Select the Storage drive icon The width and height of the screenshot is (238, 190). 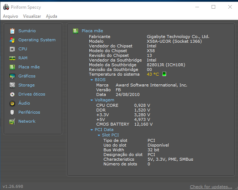[12, 85]
